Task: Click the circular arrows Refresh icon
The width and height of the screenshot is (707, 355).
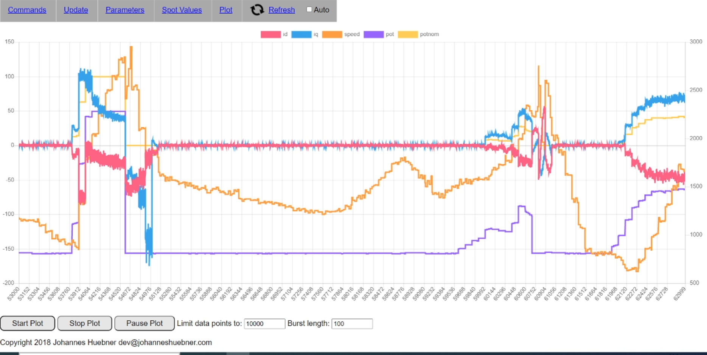Action: [257, 10]
